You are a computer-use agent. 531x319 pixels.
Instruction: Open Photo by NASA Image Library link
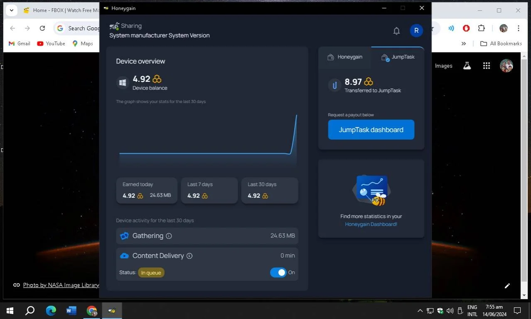coord(61,285)
